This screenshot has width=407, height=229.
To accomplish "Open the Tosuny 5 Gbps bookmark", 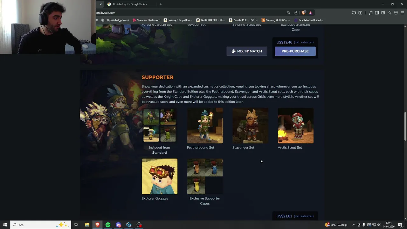I will point(178,20).
